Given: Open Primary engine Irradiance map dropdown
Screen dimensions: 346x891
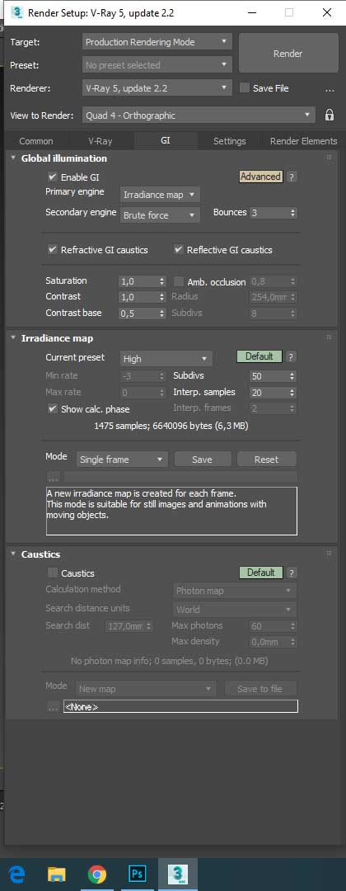Looking at the screenshot, I should click(160, 195).
